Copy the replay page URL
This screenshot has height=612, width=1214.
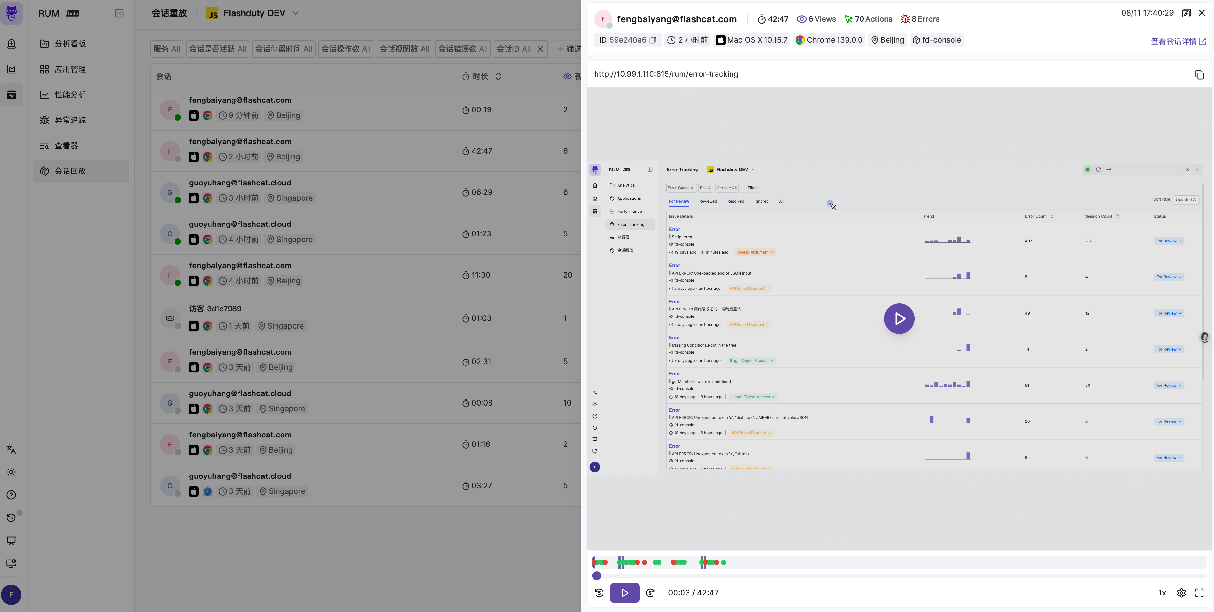tap(1199, 74)
